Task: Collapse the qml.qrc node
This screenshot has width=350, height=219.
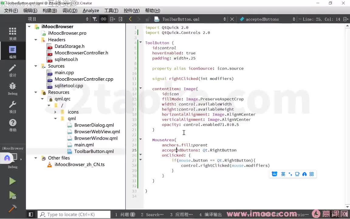Action: (x=42, y=99)
